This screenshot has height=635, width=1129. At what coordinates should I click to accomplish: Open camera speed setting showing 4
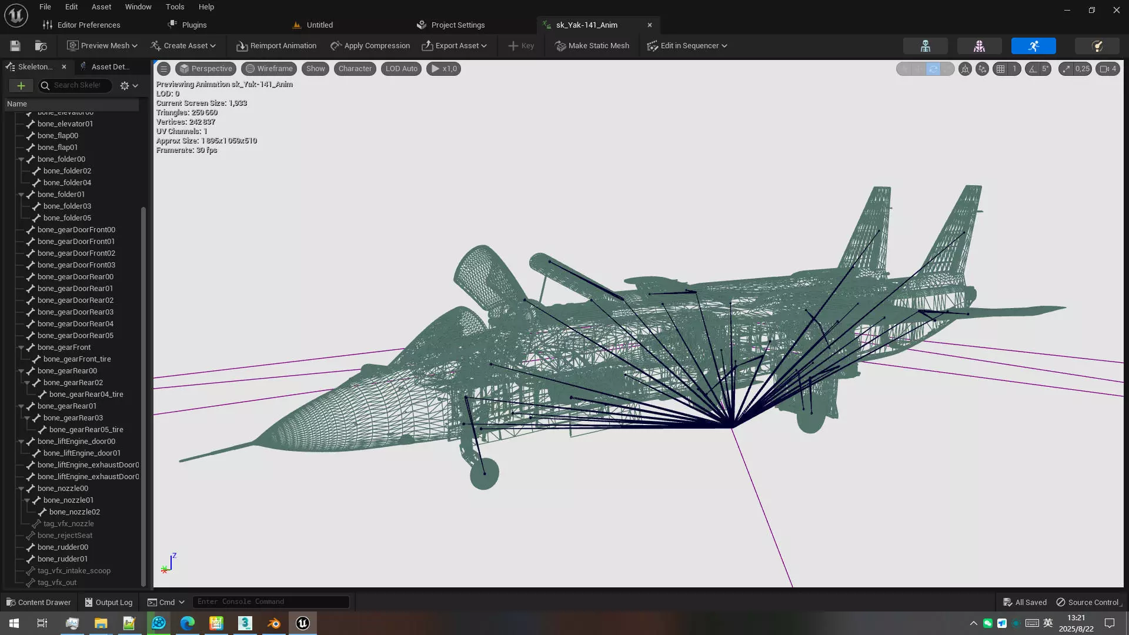coord(1108,69)
